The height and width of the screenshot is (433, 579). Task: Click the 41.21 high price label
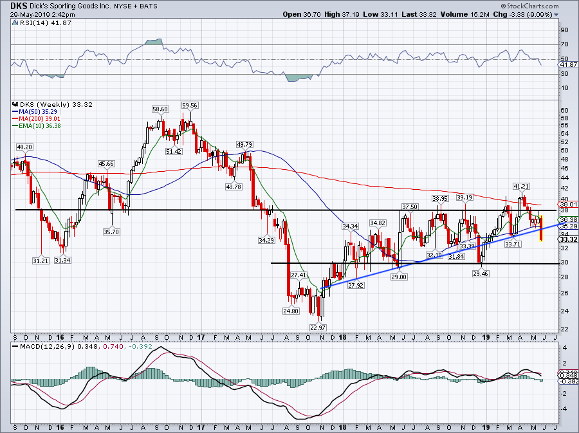[521, 186]
